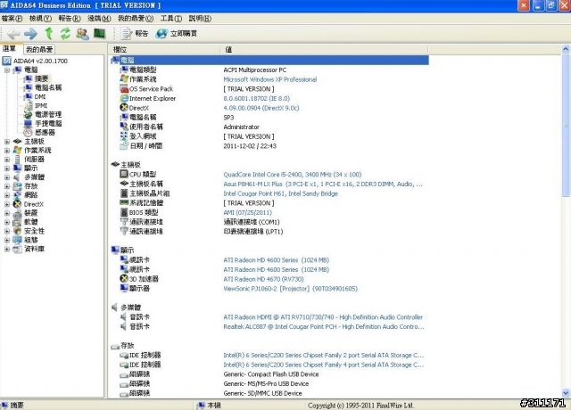
Task: Open the 檔案(F) menu
Action: 12,18
